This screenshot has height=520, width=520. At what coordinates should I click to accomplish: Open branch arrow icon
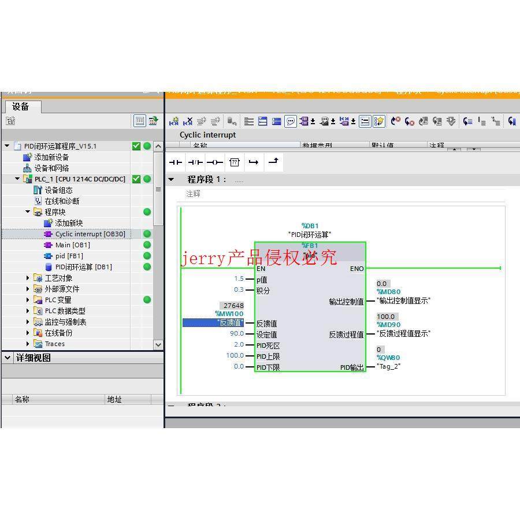[254, 162]
